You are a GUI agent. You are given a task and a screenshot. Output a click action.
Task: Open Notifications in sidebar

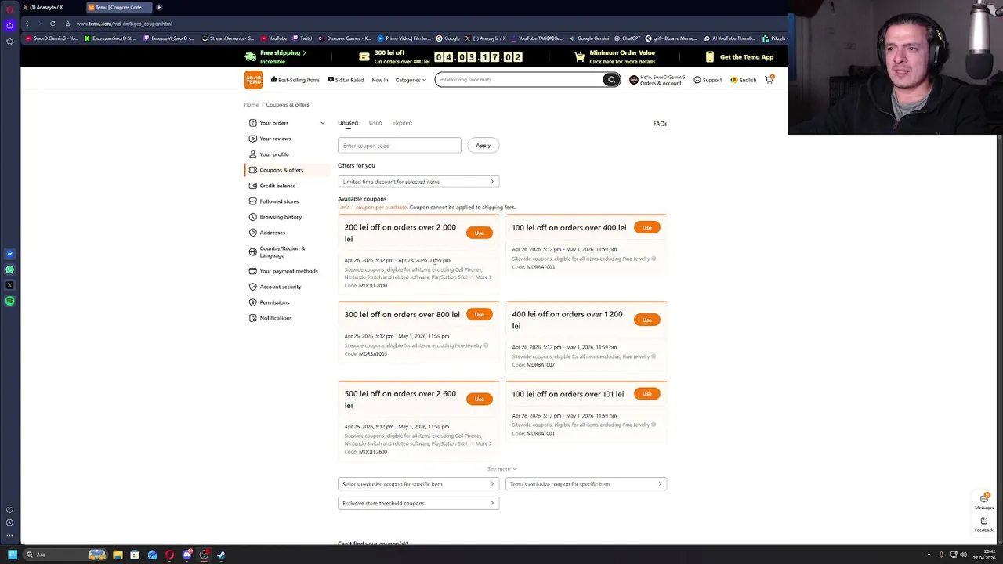(276, 318)
